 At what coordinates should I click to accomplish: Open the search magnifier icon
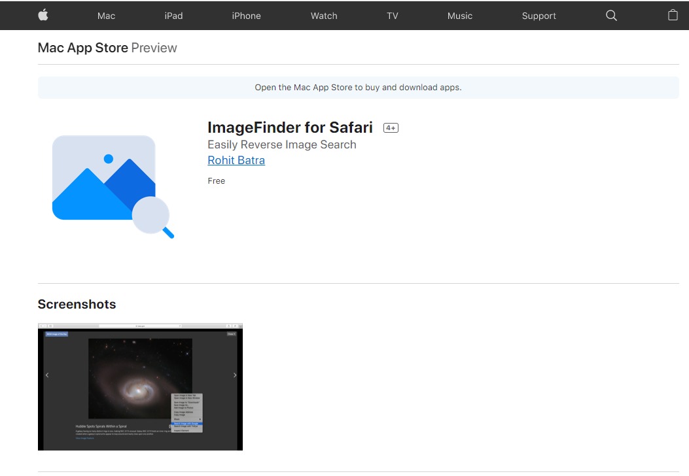tap(611, 16)
